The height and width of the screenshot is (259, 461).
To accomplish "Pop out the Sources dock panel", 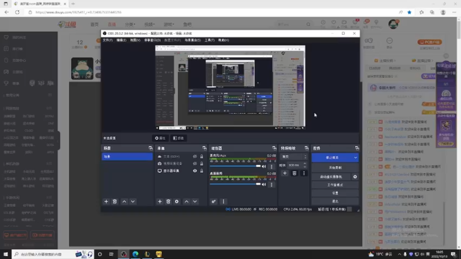I will click(205, 148).
